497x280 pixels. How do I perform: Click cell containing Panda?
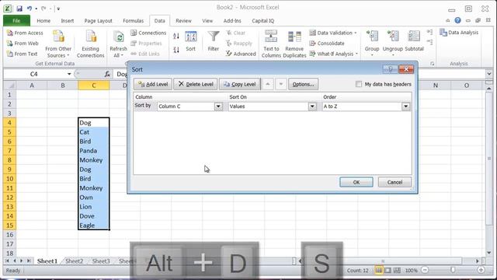94,151
